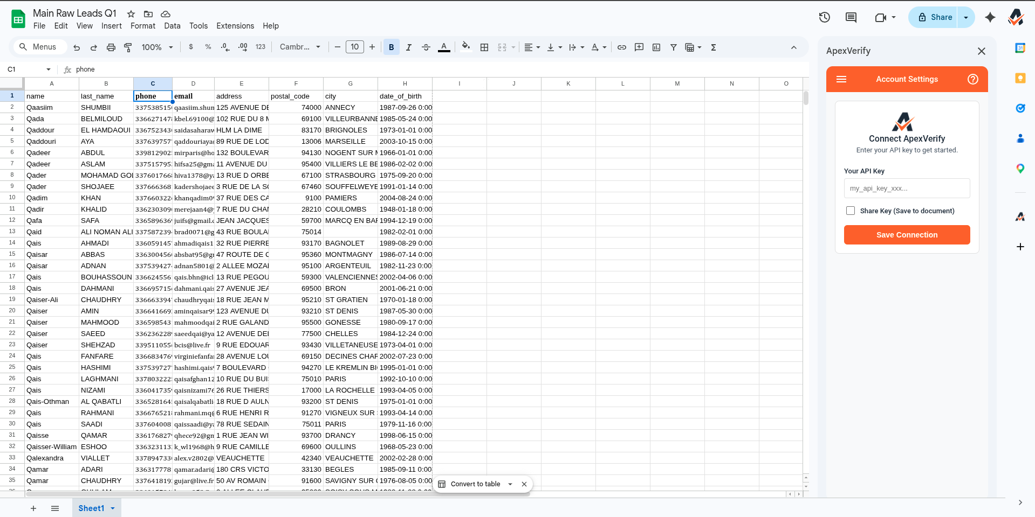This screenshot has height=517, width=1035.
Task: Type in the API key input field
Action: pyautogui.click(x=907, y=188)
